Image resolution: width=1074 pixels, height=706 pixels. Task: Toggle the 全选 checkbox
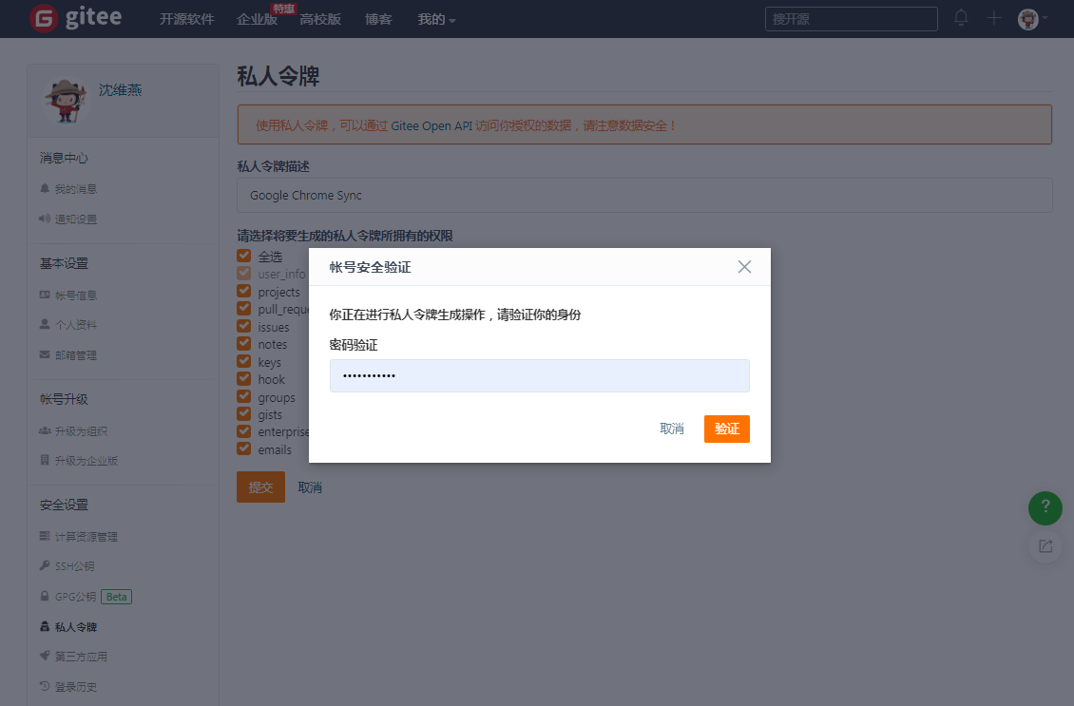coord(244,256)
